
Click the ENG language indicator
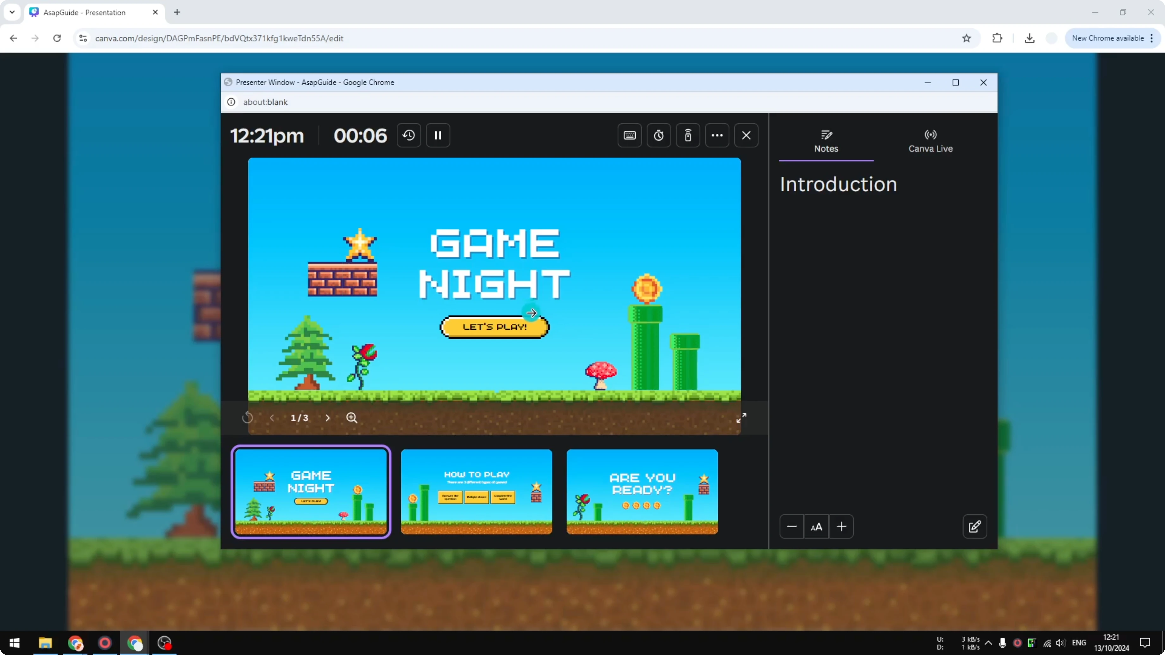click(1079, 643)
